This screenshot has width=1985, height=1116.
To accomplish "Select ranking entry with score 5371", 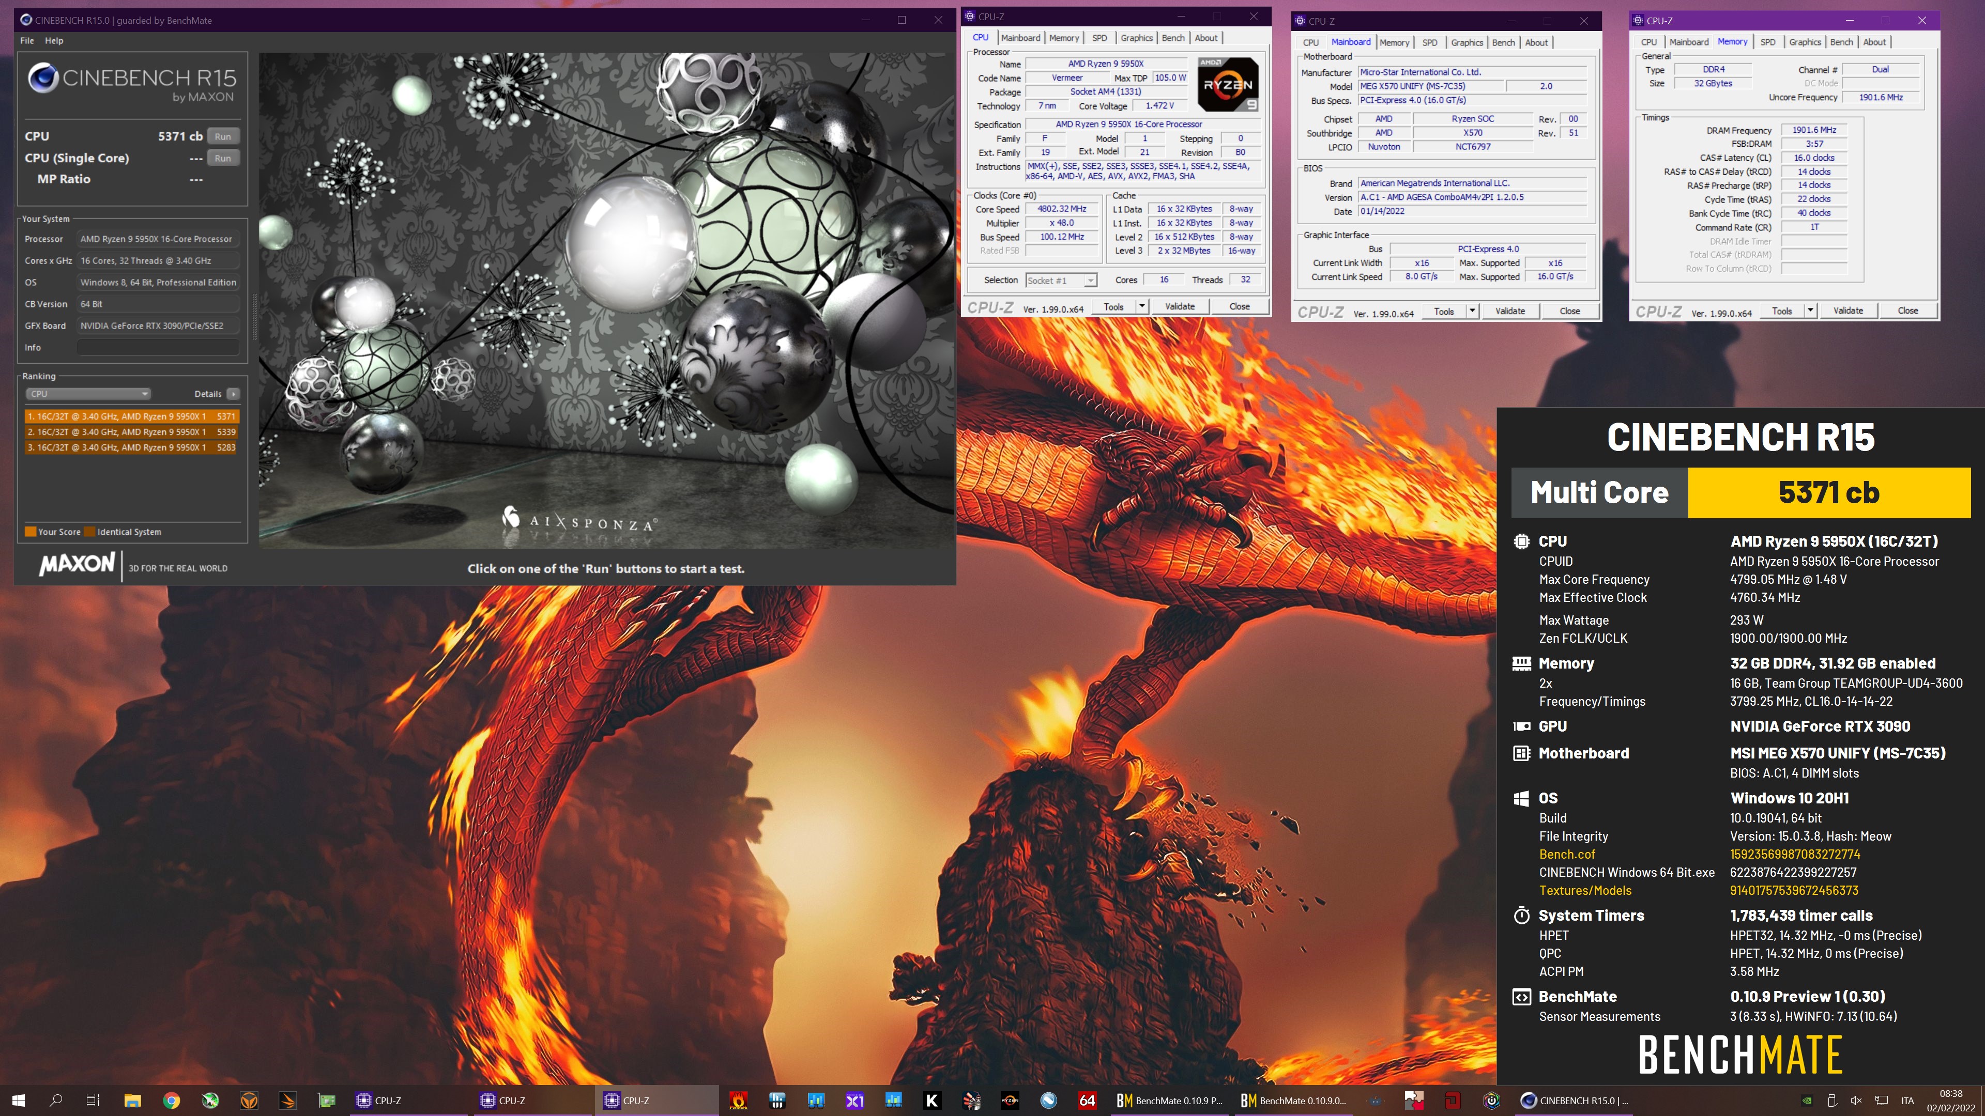I will [x=132, y=416].
